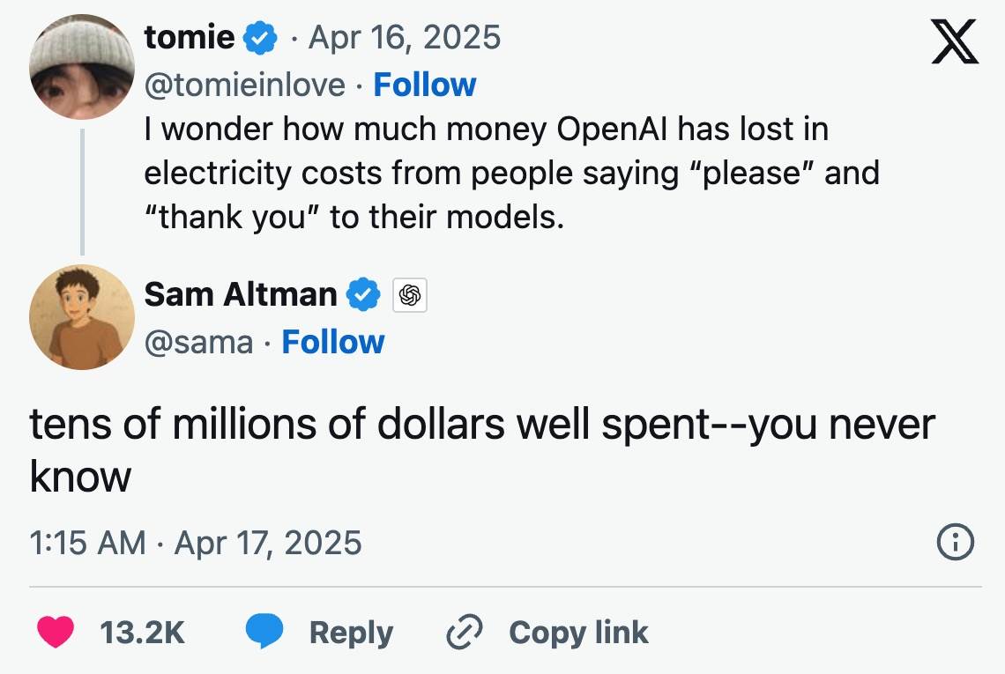Click the Copy link button text
Screen dimensions: 1005x674
(x=578, y=633)
